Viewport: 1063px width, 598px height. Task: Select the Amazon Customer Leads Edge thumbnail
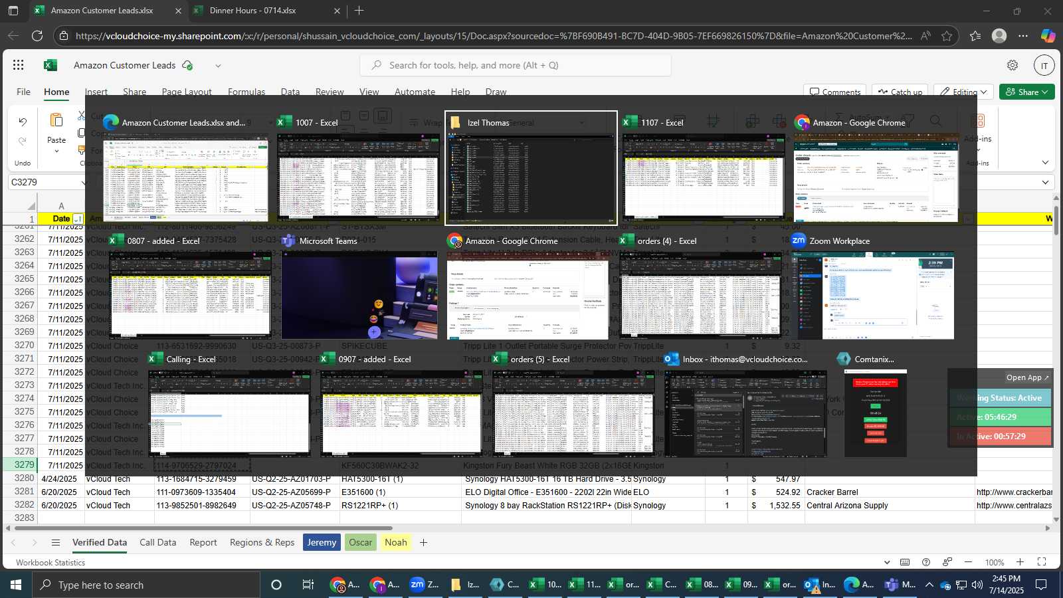185,176
